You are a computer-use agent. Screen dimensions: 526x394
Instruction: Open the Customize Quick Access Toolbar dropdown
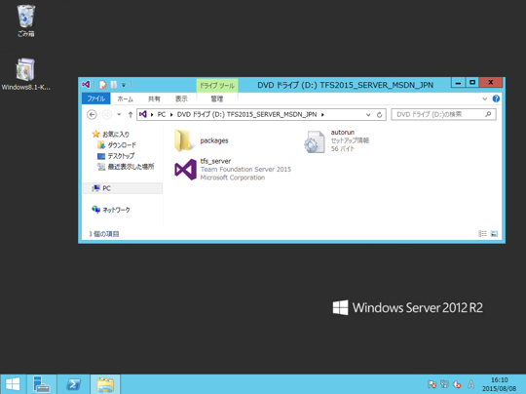(124, 85)
